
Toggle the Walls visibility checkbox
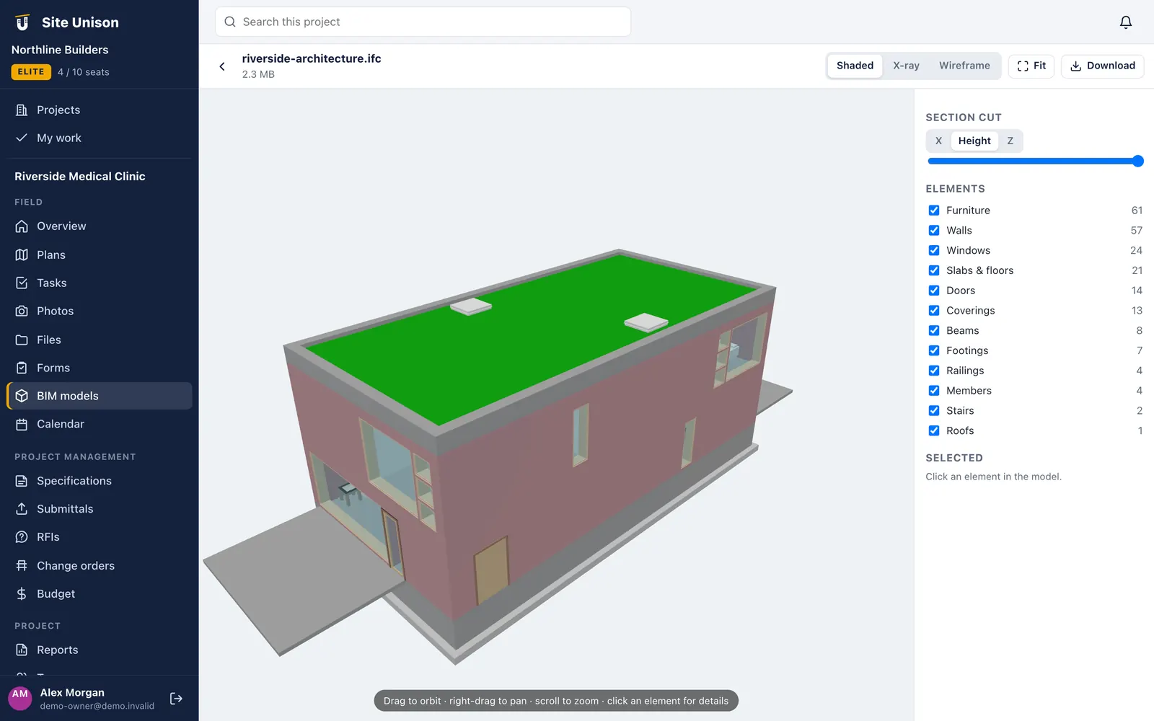[x=934, y=230]
